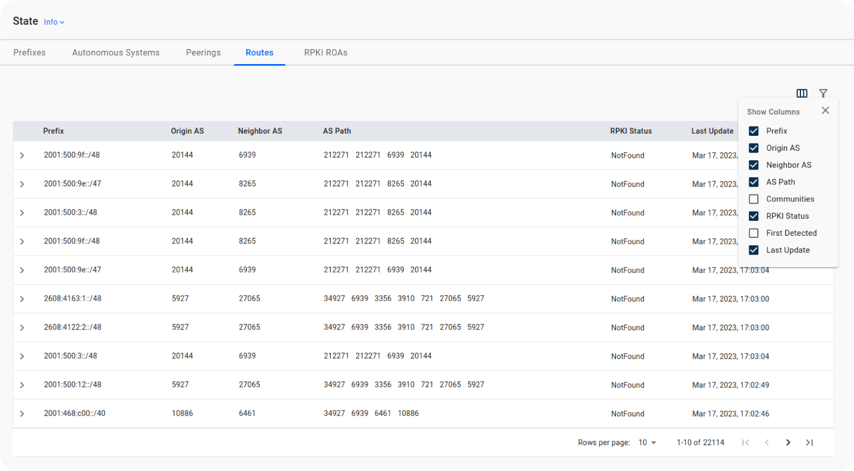Uncheck the Neighbor AS column checkbox

coord(753,165)
